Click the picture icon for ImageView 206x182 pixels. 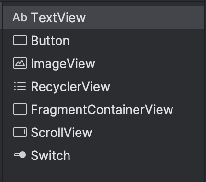click(20, 63)
